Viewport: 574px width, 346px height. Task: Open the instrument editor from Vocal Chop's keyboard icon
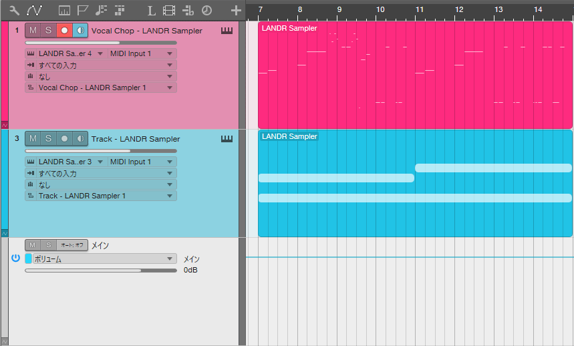click(x=227, y=31)
